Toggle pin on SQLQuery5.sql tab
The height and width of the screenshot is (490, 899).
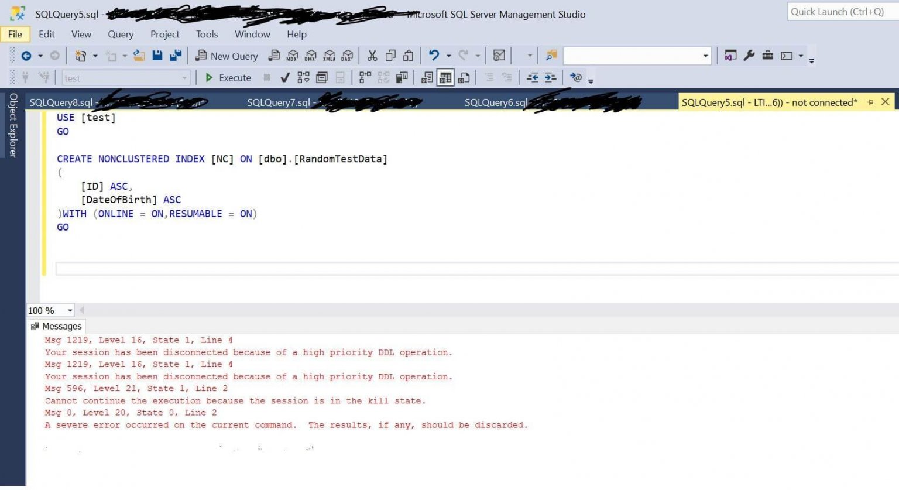click(x=870, y=102)
